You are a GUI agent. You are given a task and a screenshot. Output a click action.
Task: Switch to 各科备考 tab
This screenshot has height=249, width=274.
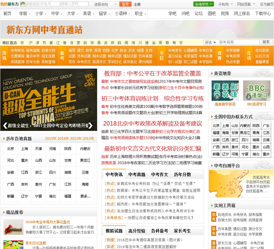coord(160,231)
